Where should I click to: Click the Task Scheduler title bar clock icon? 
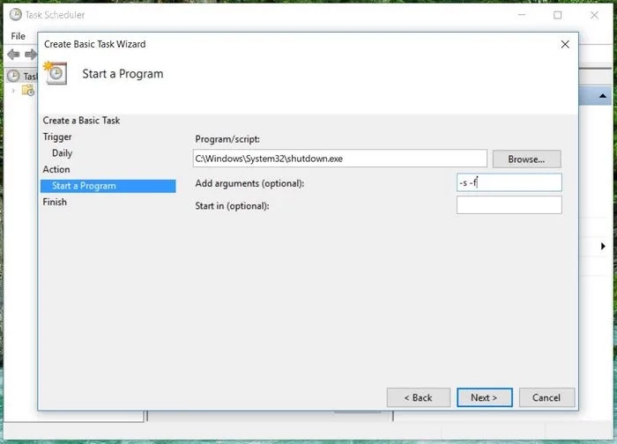(x=15, y=15)
